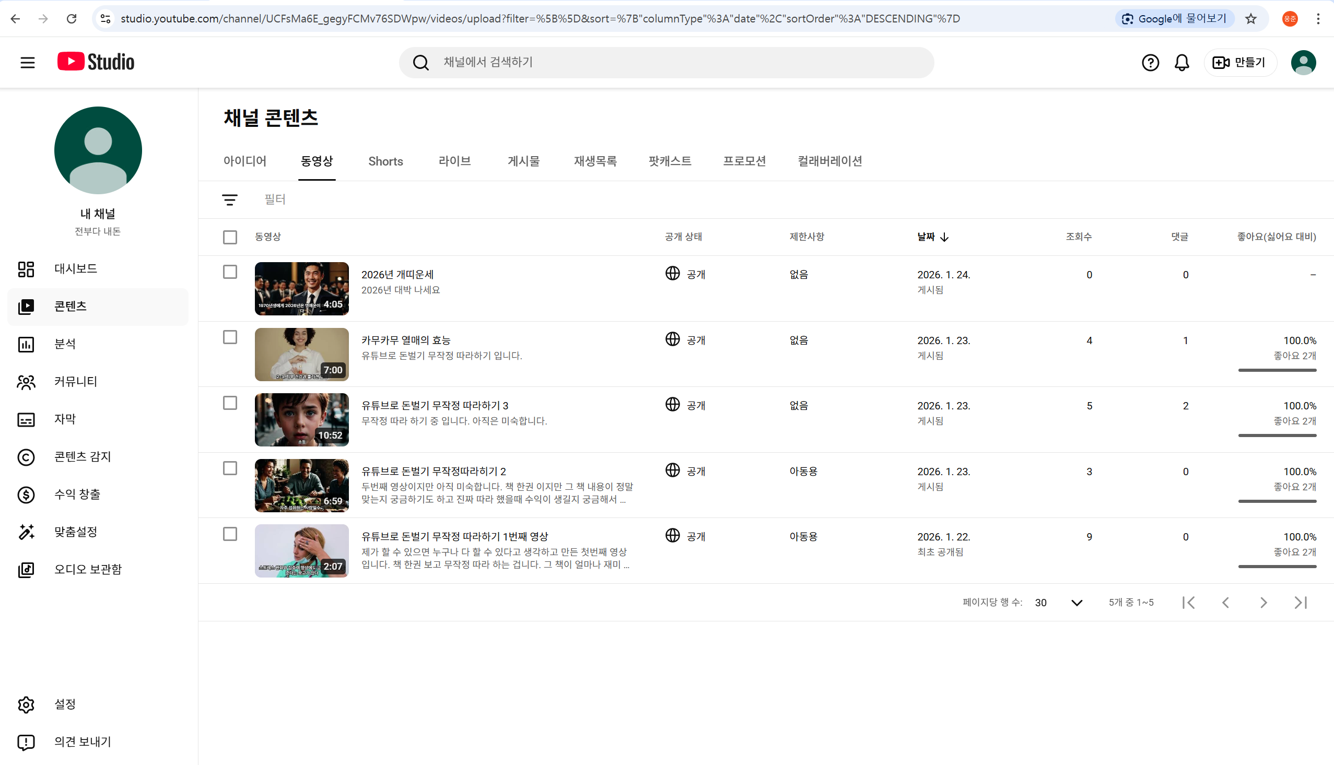Viewport: 1334px width, 765px height.
Task: Click the filter icon above the video list
Action: click(x=230, y=199)
